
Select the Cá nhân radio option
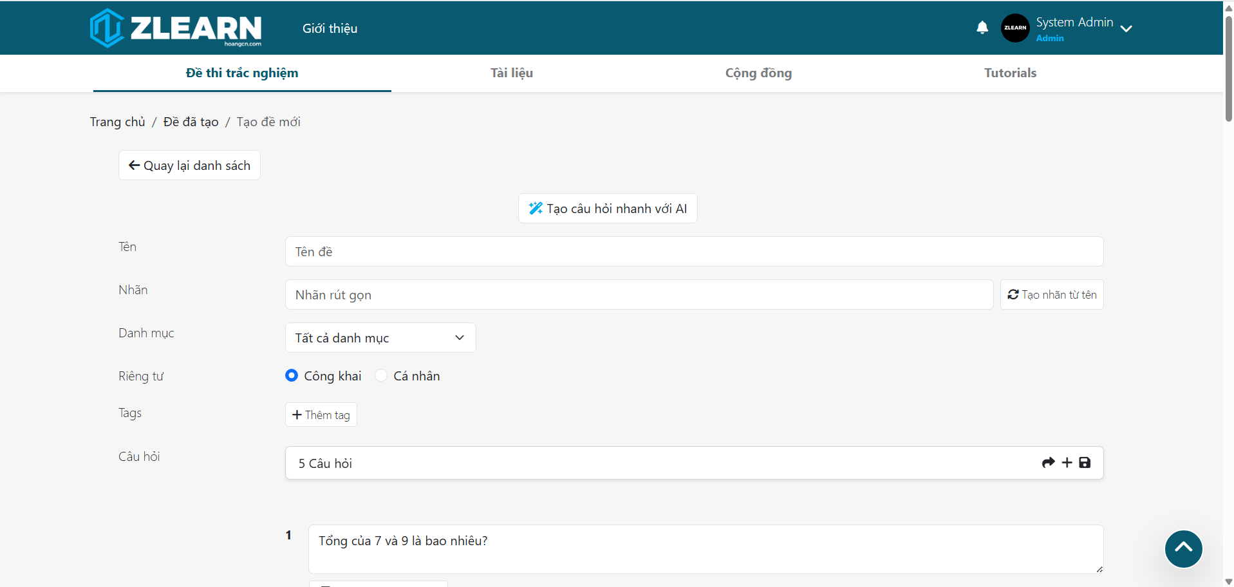pyautogui.click(x=381, y=376)
